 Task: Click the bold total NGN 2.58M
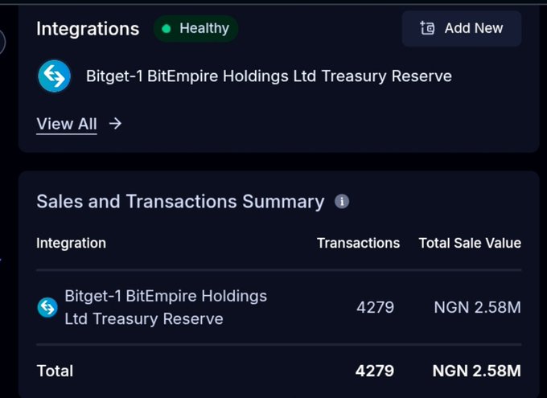(477, 371)
